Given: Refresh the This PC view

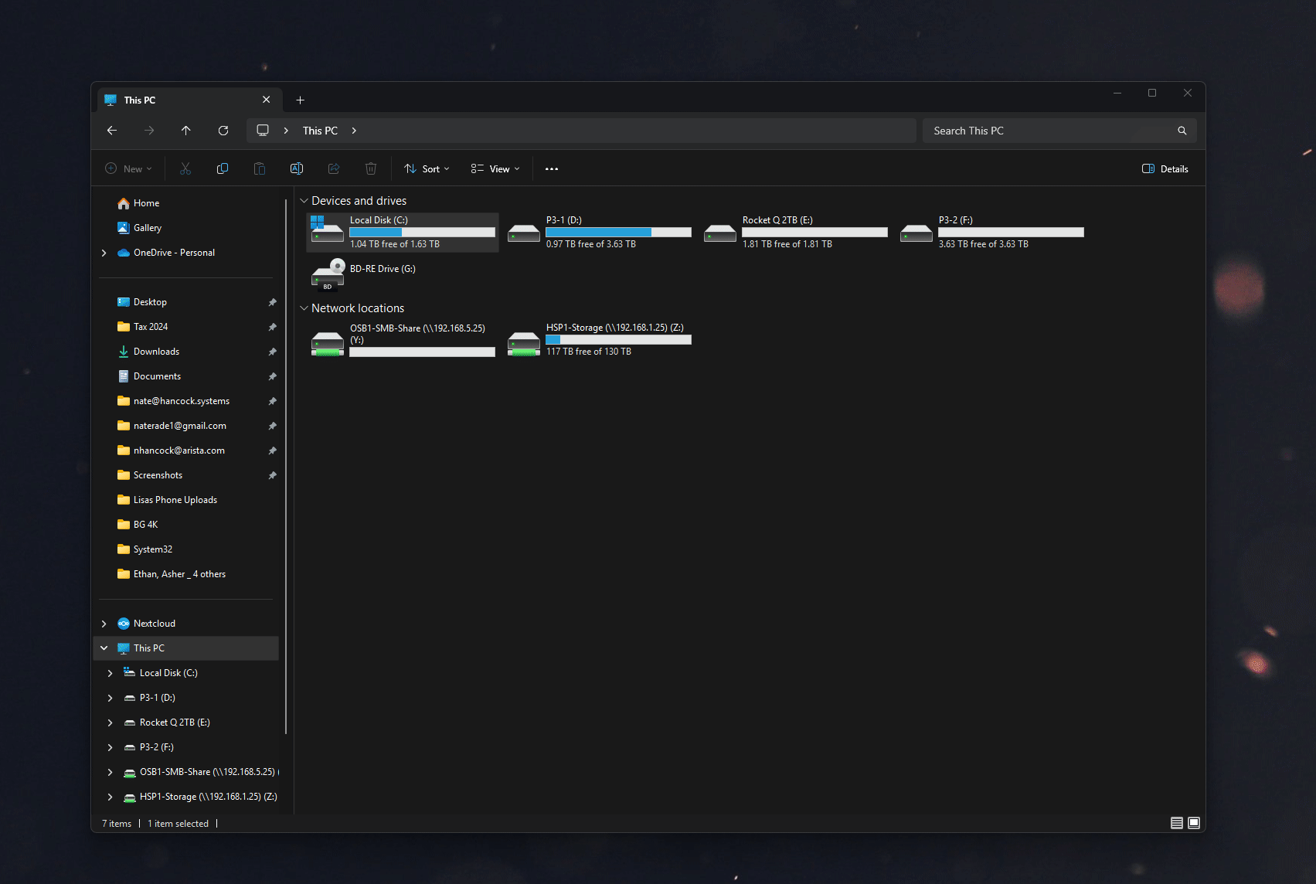Looking at the screenshot, I should point(223,131).
